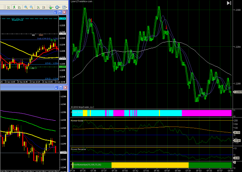Click the Learn2TradeNow.com label
Image resolution: width=242 pixels, height=172 pixels.
click(81, 2)
